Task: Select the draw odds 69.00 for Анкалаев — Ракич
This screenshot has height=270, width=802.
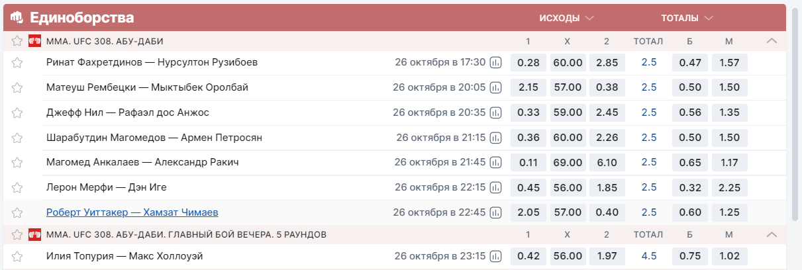Action: click(x=568, y=162)
